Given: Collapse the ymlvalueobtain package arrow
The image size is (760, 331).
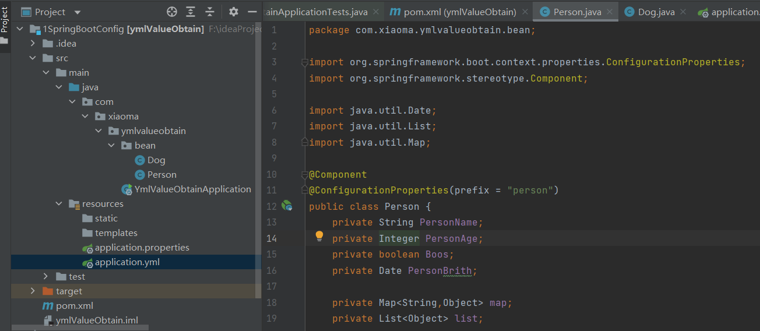Looking at the screenshot, I should pos(98,131).
